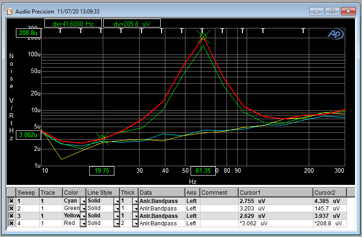362x237 pixels.
Task: Click Cursor1 value *3.062 uV
Action: point(253,223)
